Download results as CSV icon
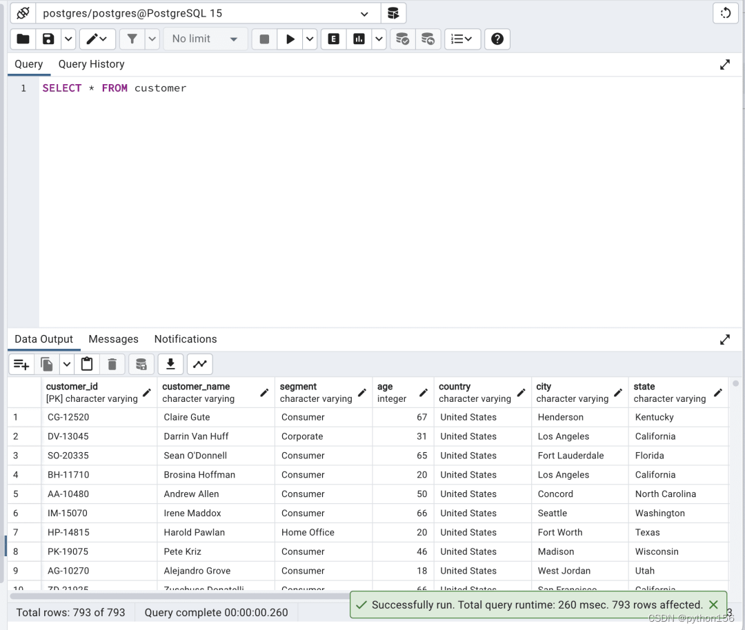Image resolution: width=745 pixels, height=630 pixels. click(x=170, y=364)
